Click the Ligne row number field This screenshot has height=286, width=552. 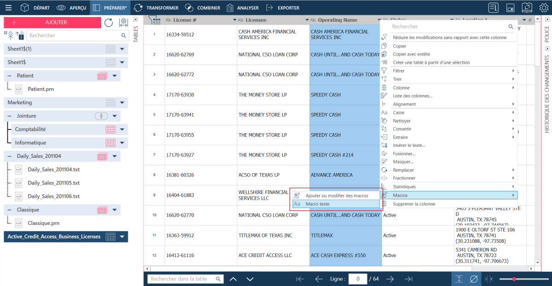357,279
